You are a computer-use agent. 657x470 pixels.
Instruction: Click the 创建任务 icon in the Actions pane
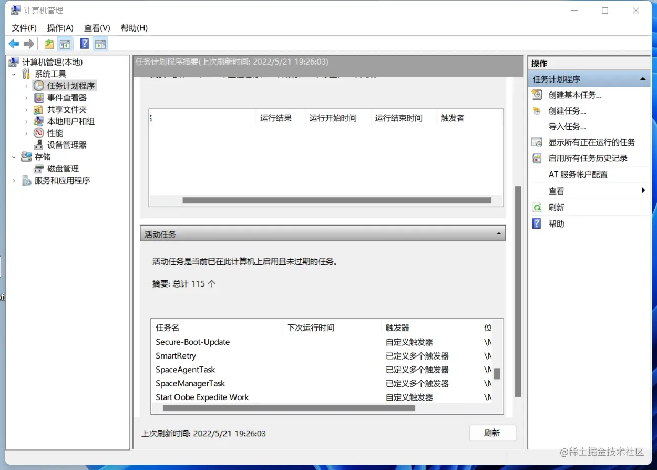[x=537, y=111]
